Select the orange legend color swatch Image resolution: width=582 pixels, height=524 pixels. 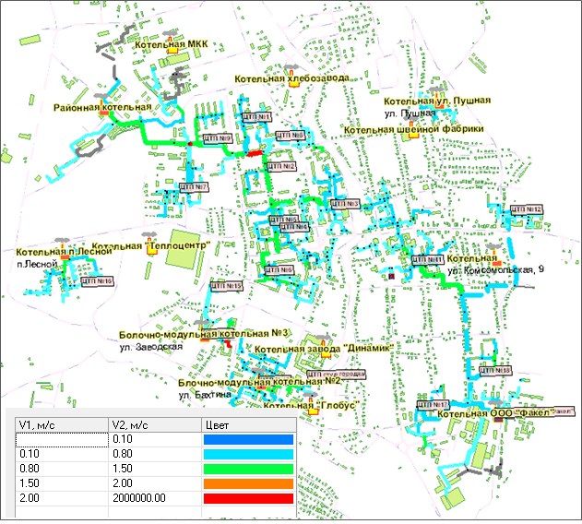tap(247, 483)
